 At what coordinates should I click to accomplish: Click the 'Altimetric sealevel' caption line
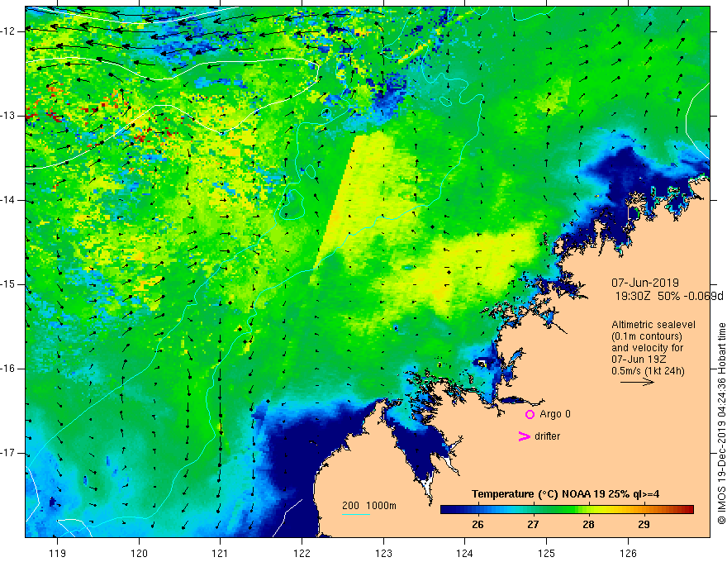point(653,325)
